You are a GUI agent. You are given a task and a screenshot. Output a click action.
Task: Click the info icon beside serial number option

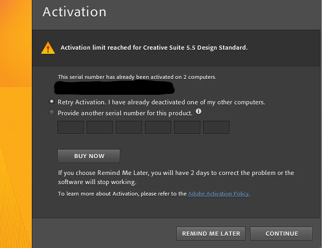(199, 111)
